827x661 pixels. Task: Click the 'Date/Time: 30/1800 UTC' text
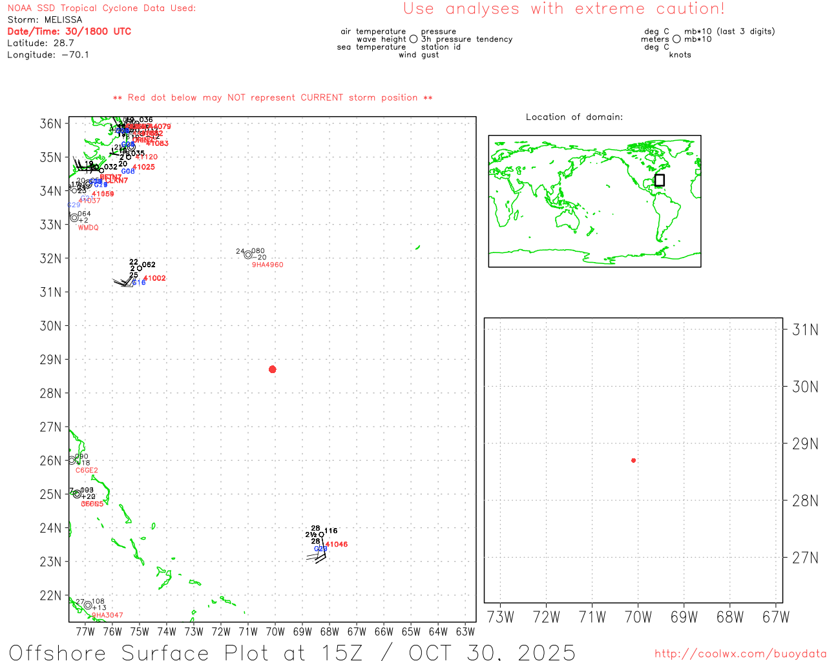click(69, 32)
